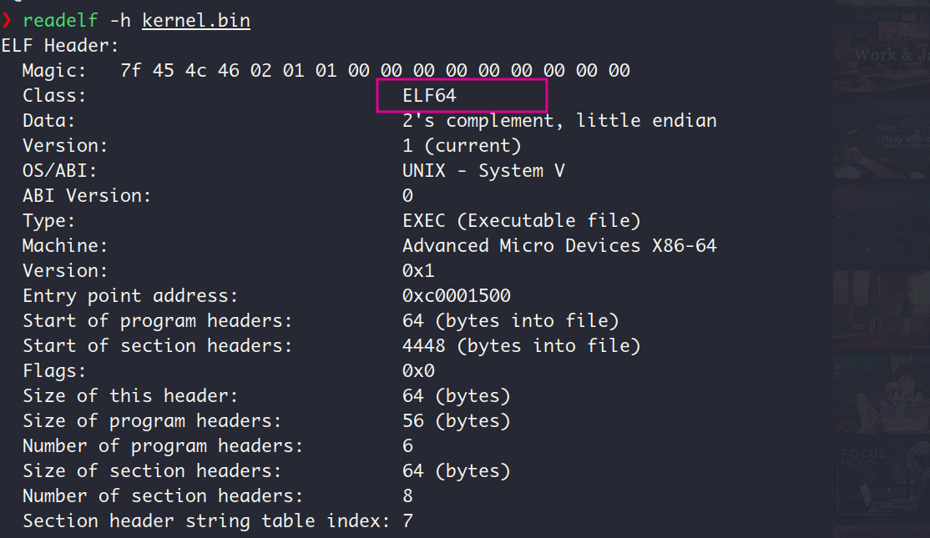
Task: Click the 'UNIX - System V' value
Action: pyautogui.click(x=483, y=171)
